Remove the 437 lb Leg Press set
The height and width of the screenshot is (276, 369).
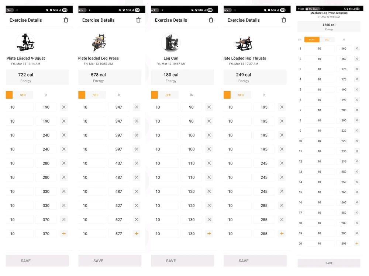click(x=137, y=163)
